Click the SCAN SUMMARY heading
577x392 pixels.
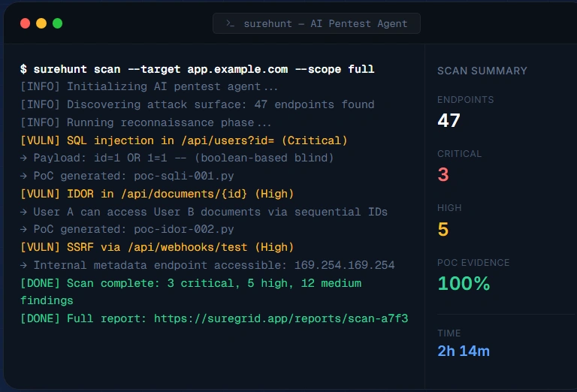coord(482,71)
